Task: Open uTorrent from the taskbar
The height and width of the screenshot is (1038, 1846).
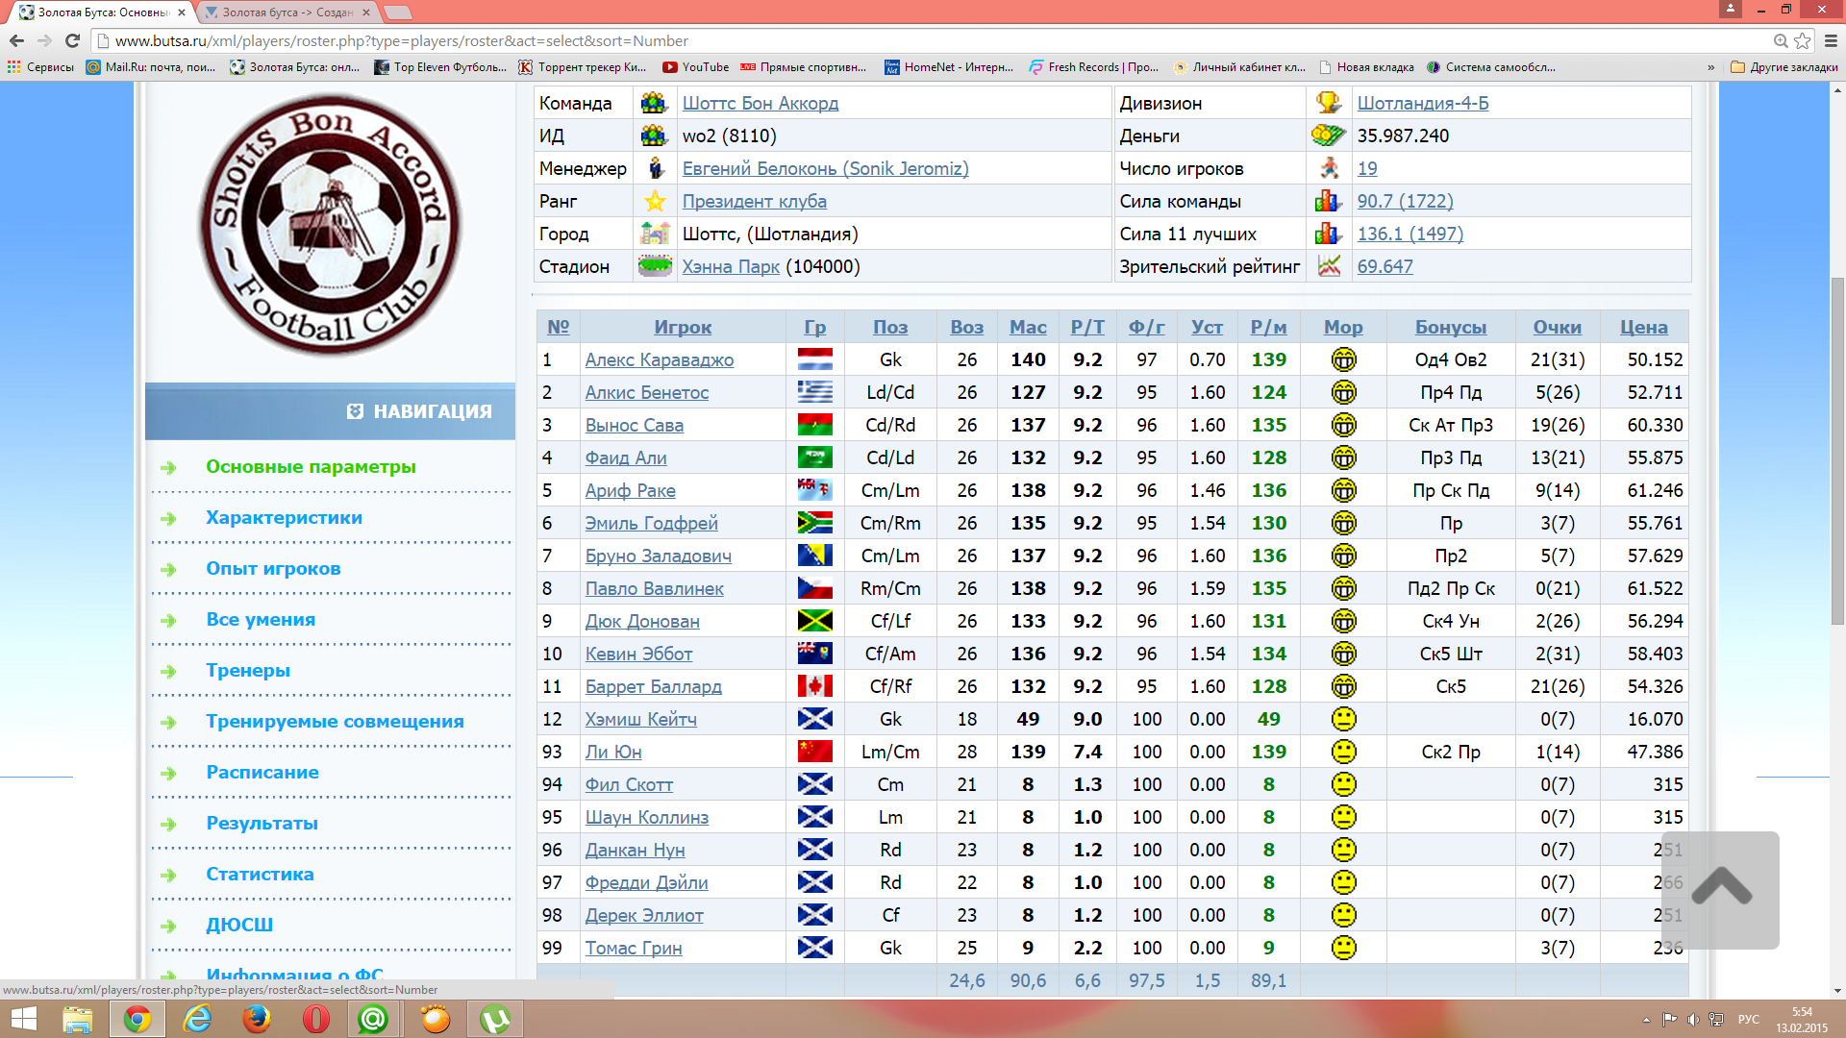Action: pyautogui.click(x=495, y=1019)
